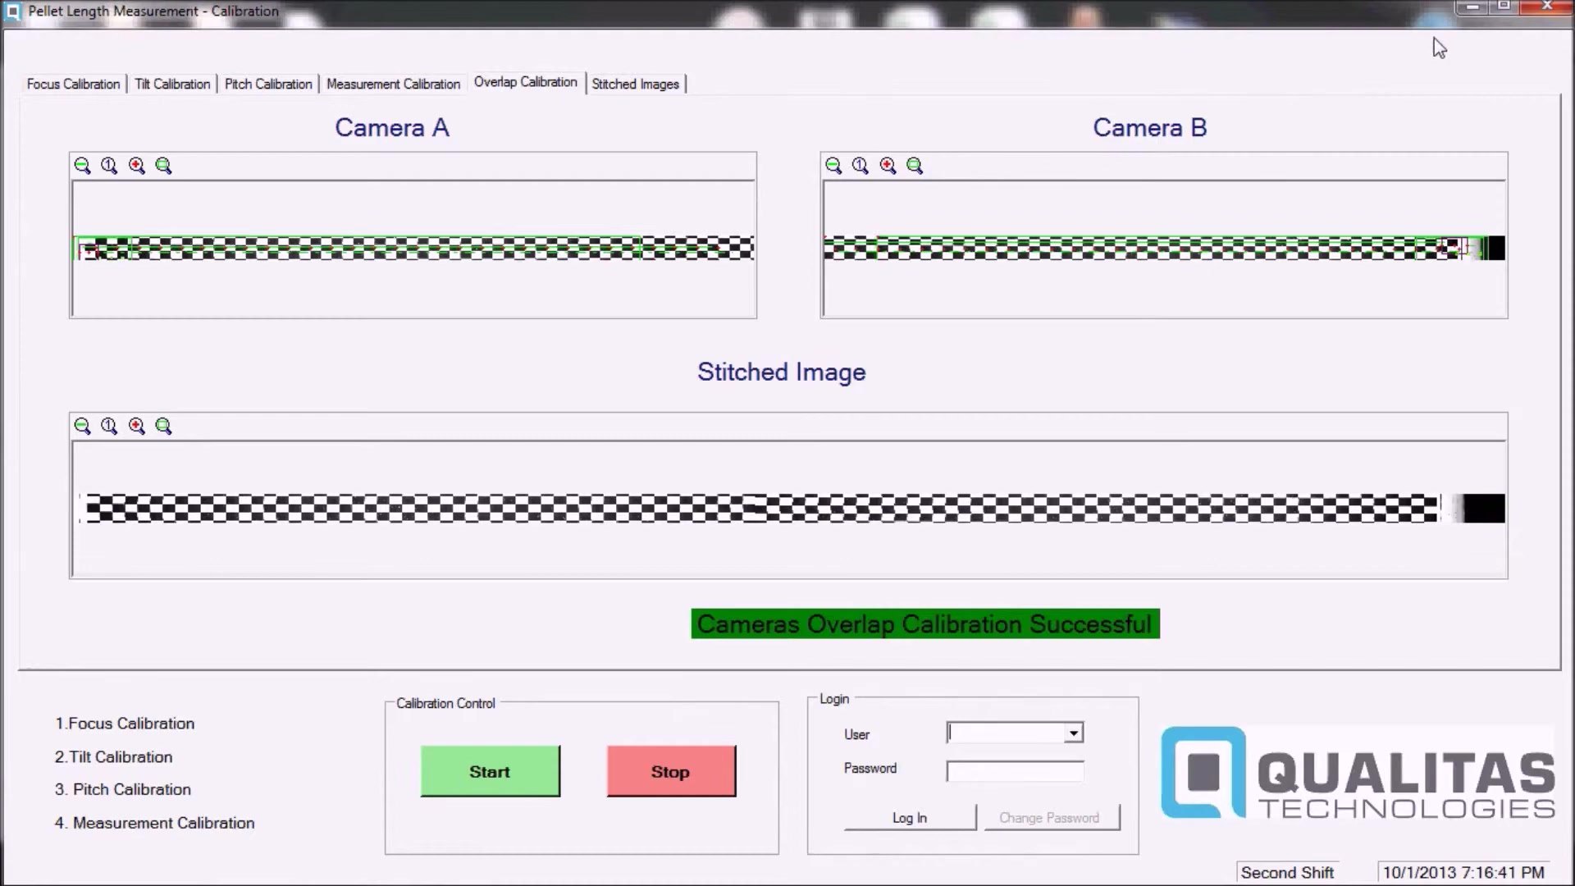Open the Focus Calibration tab
The image size is (1575, 886).
tap(73, 84)
